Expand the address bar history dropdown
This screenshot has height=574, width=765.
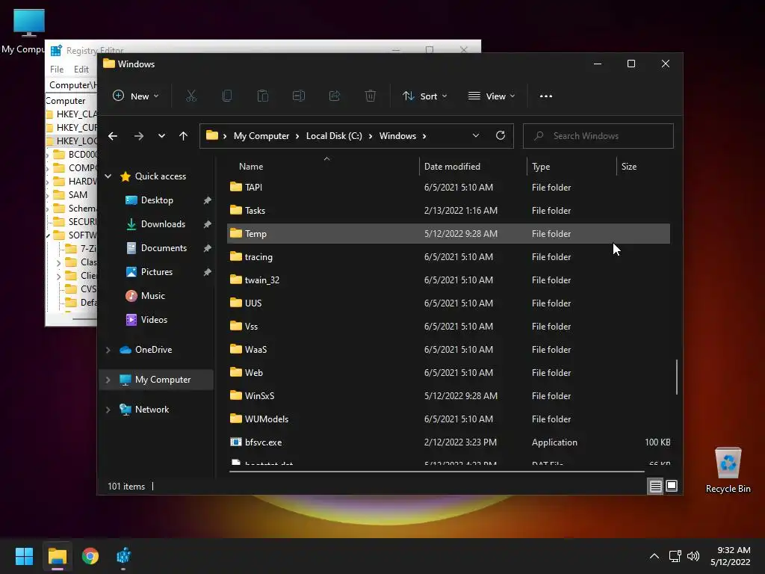pos(476,136)
